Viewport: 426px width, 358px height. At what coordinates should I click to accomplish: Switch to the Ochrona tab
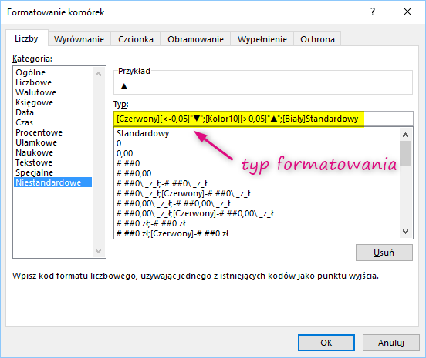317,39
